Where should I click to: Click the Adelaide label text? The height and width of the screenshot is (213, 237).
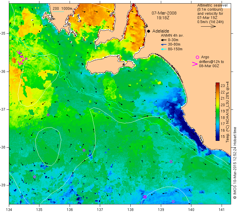161,31
